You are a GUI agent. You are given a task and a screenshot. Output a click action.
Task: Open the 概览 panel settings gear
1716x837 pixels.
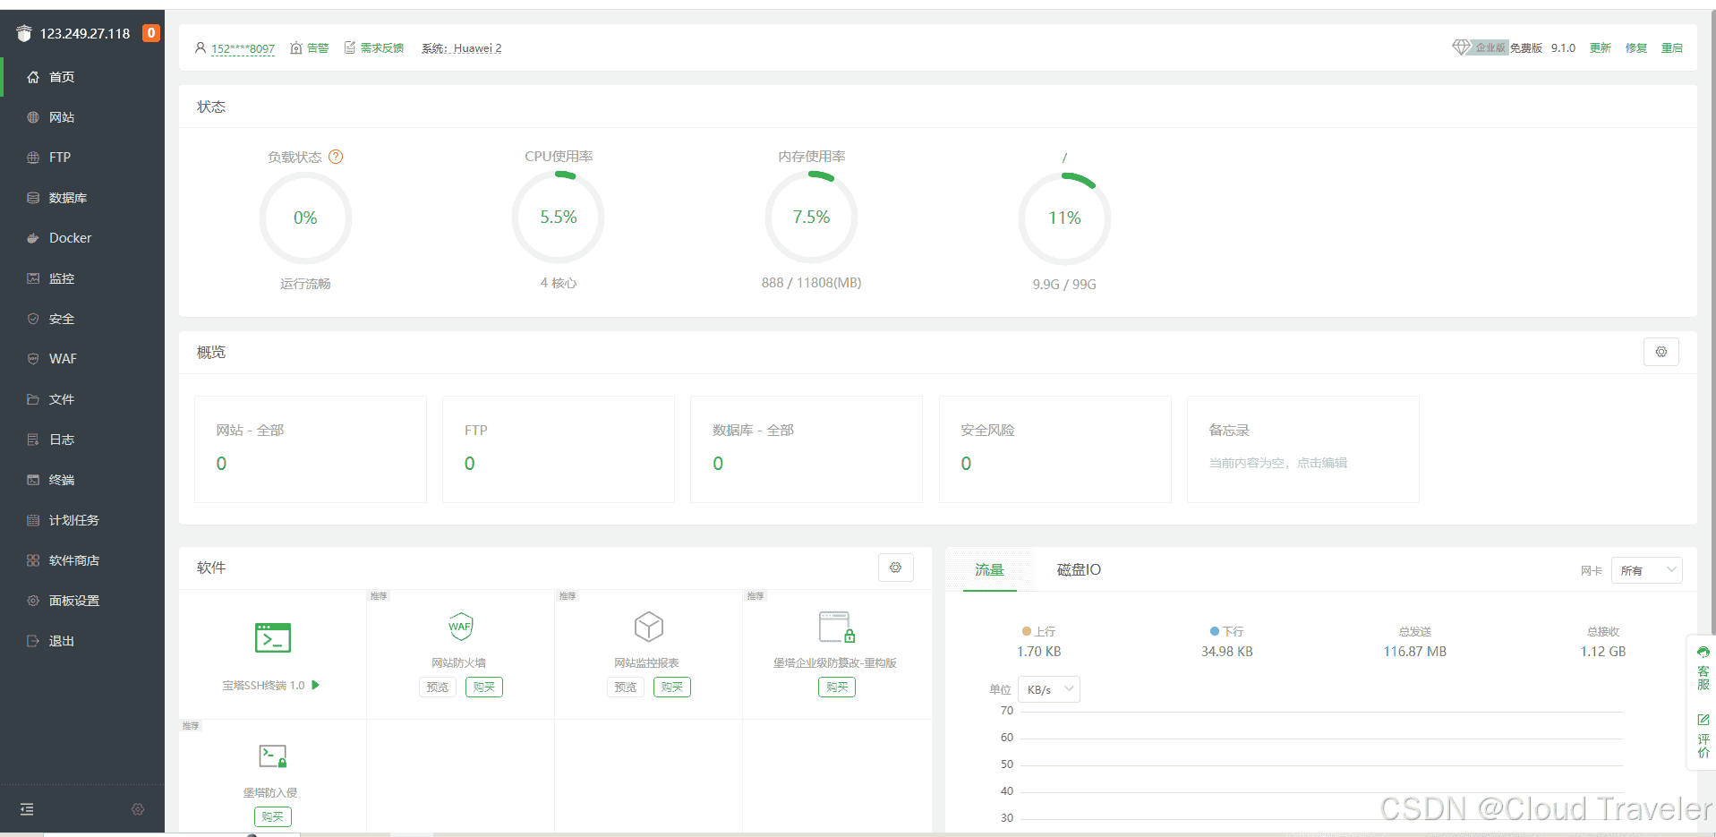[x=1661, y=351]
